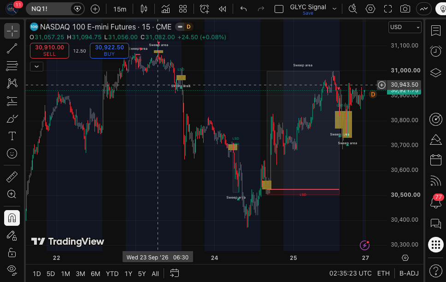Viewport: 446px width, 282px height.
Task: Collapse the indicator legend chevron
Action: [x=37, y=67]
